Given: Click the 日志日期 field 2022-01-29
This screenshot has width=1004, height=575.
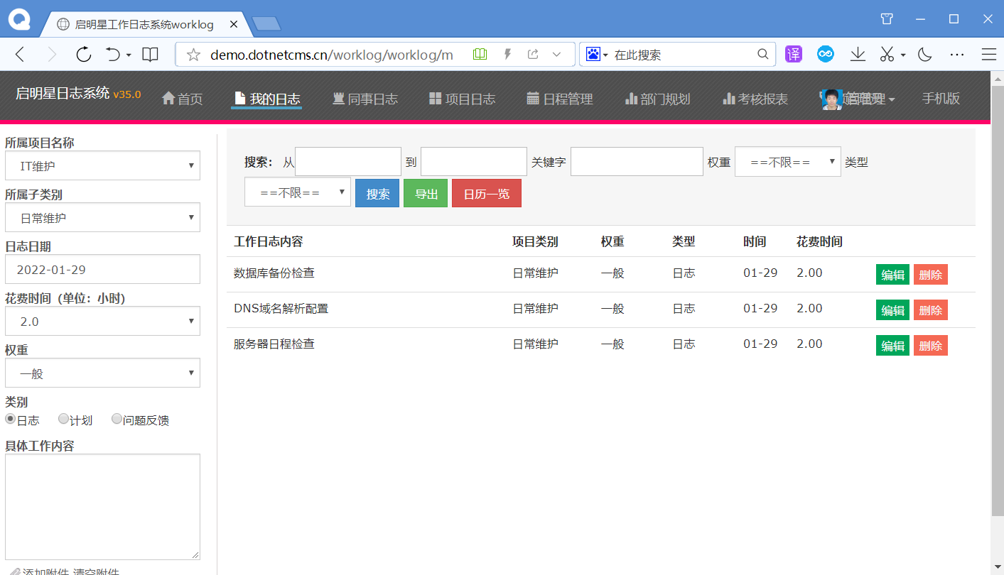Looking at the screenshot, I should tap(102, 270).
